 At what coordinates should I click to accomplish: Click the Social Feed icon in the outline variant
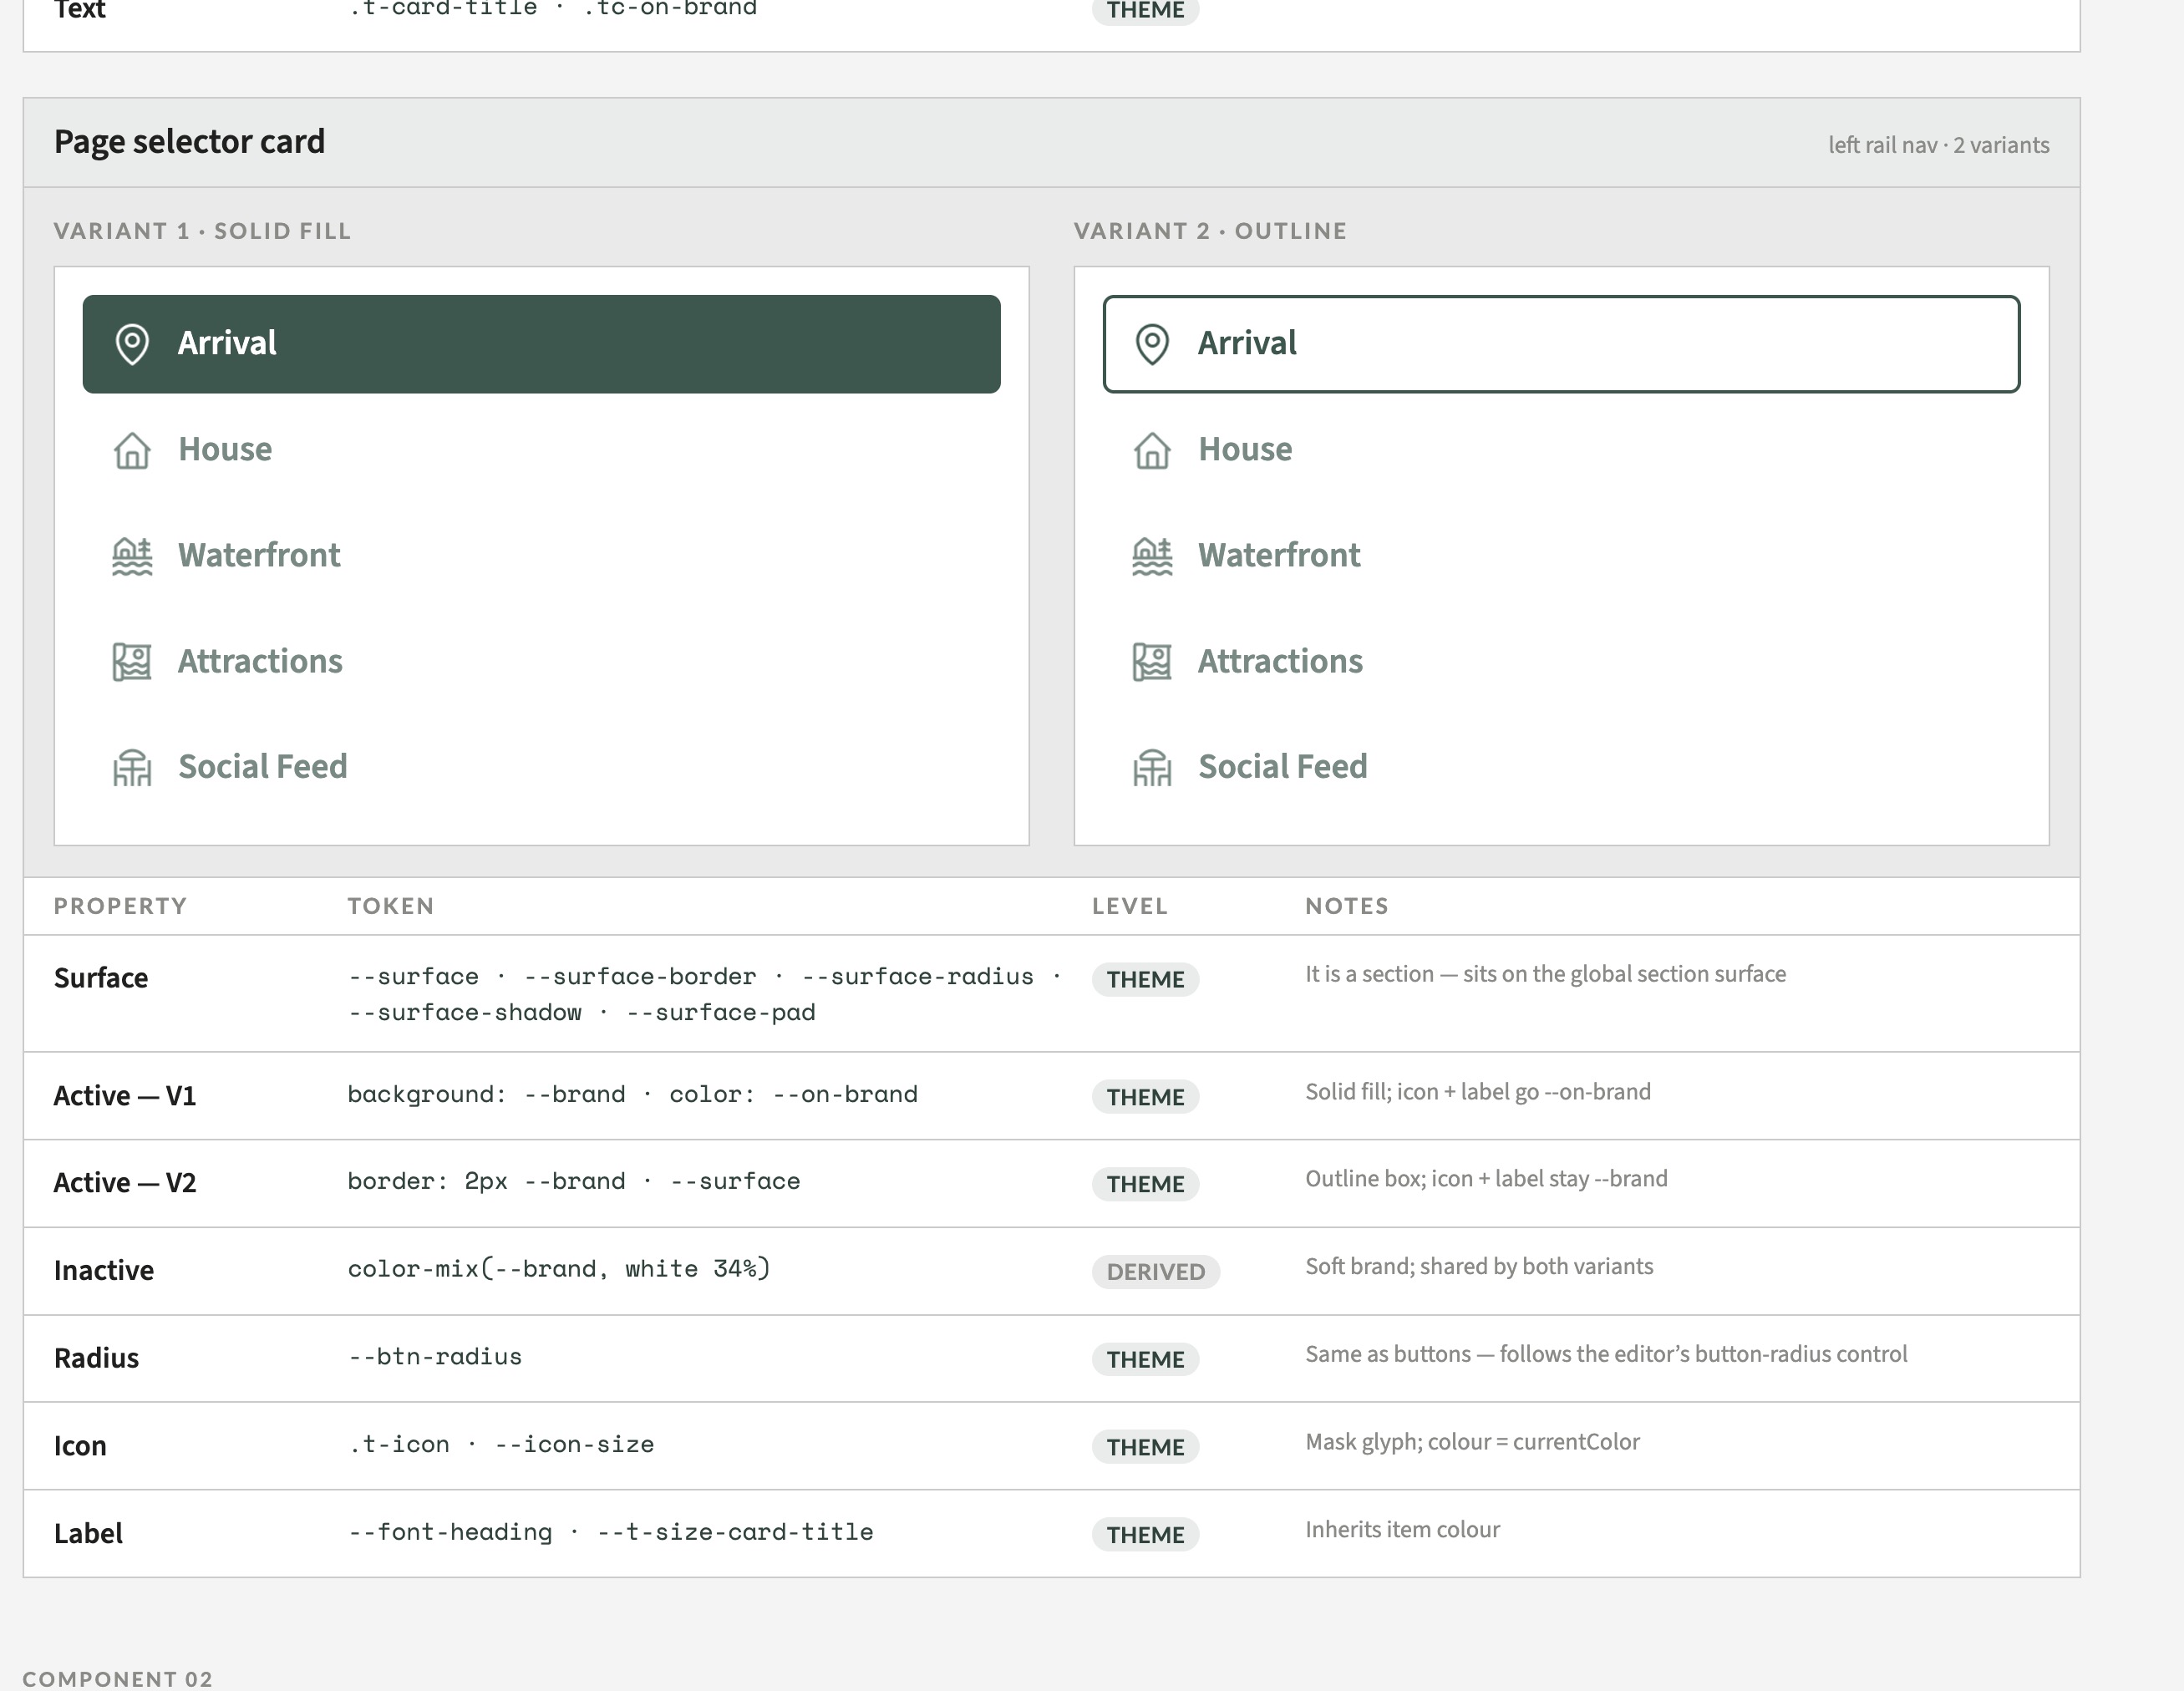pyautogui.click(x=1152, y=768)
